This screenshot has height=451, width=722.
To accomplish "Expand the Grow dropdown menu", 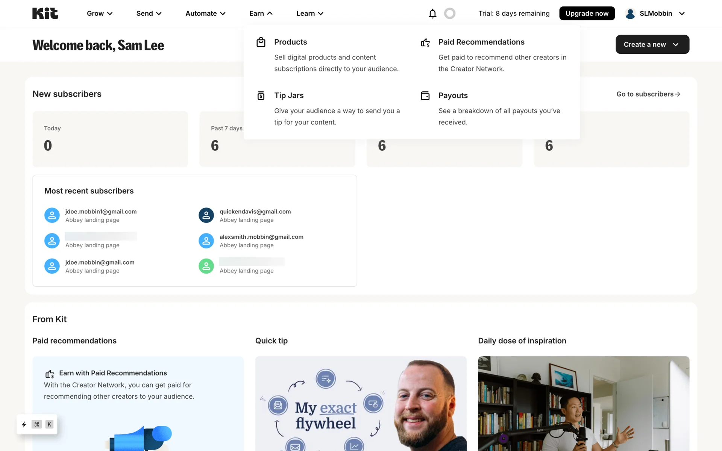I will pos(100,14).
